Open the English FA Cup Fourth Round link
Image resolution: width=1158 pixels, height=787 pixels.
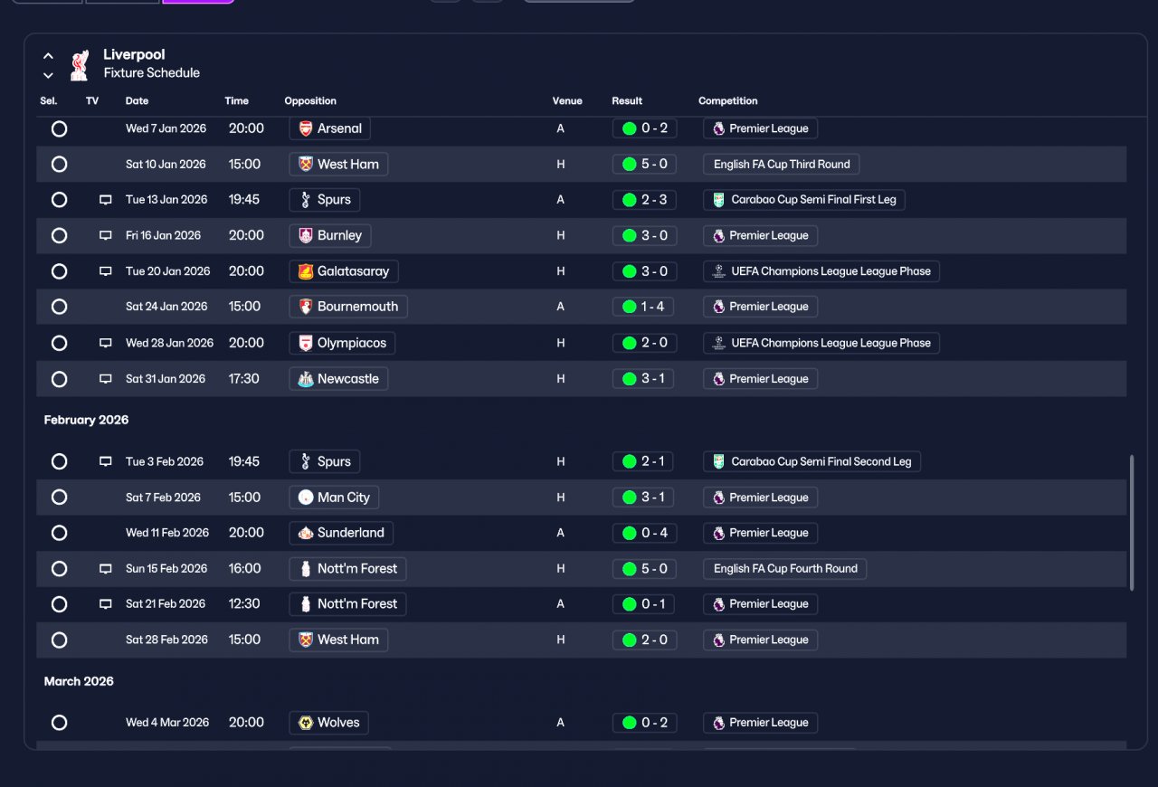[x=785, y=569]
